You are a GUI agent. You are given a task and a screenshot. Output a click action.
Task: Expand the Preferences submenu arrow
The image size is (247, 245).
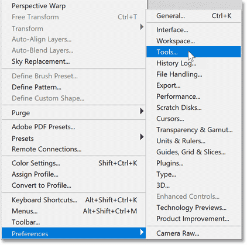click(x=142, y=232)
